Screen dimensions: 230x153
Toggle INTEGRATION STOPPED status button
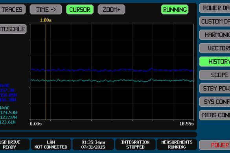pos(135,144)
